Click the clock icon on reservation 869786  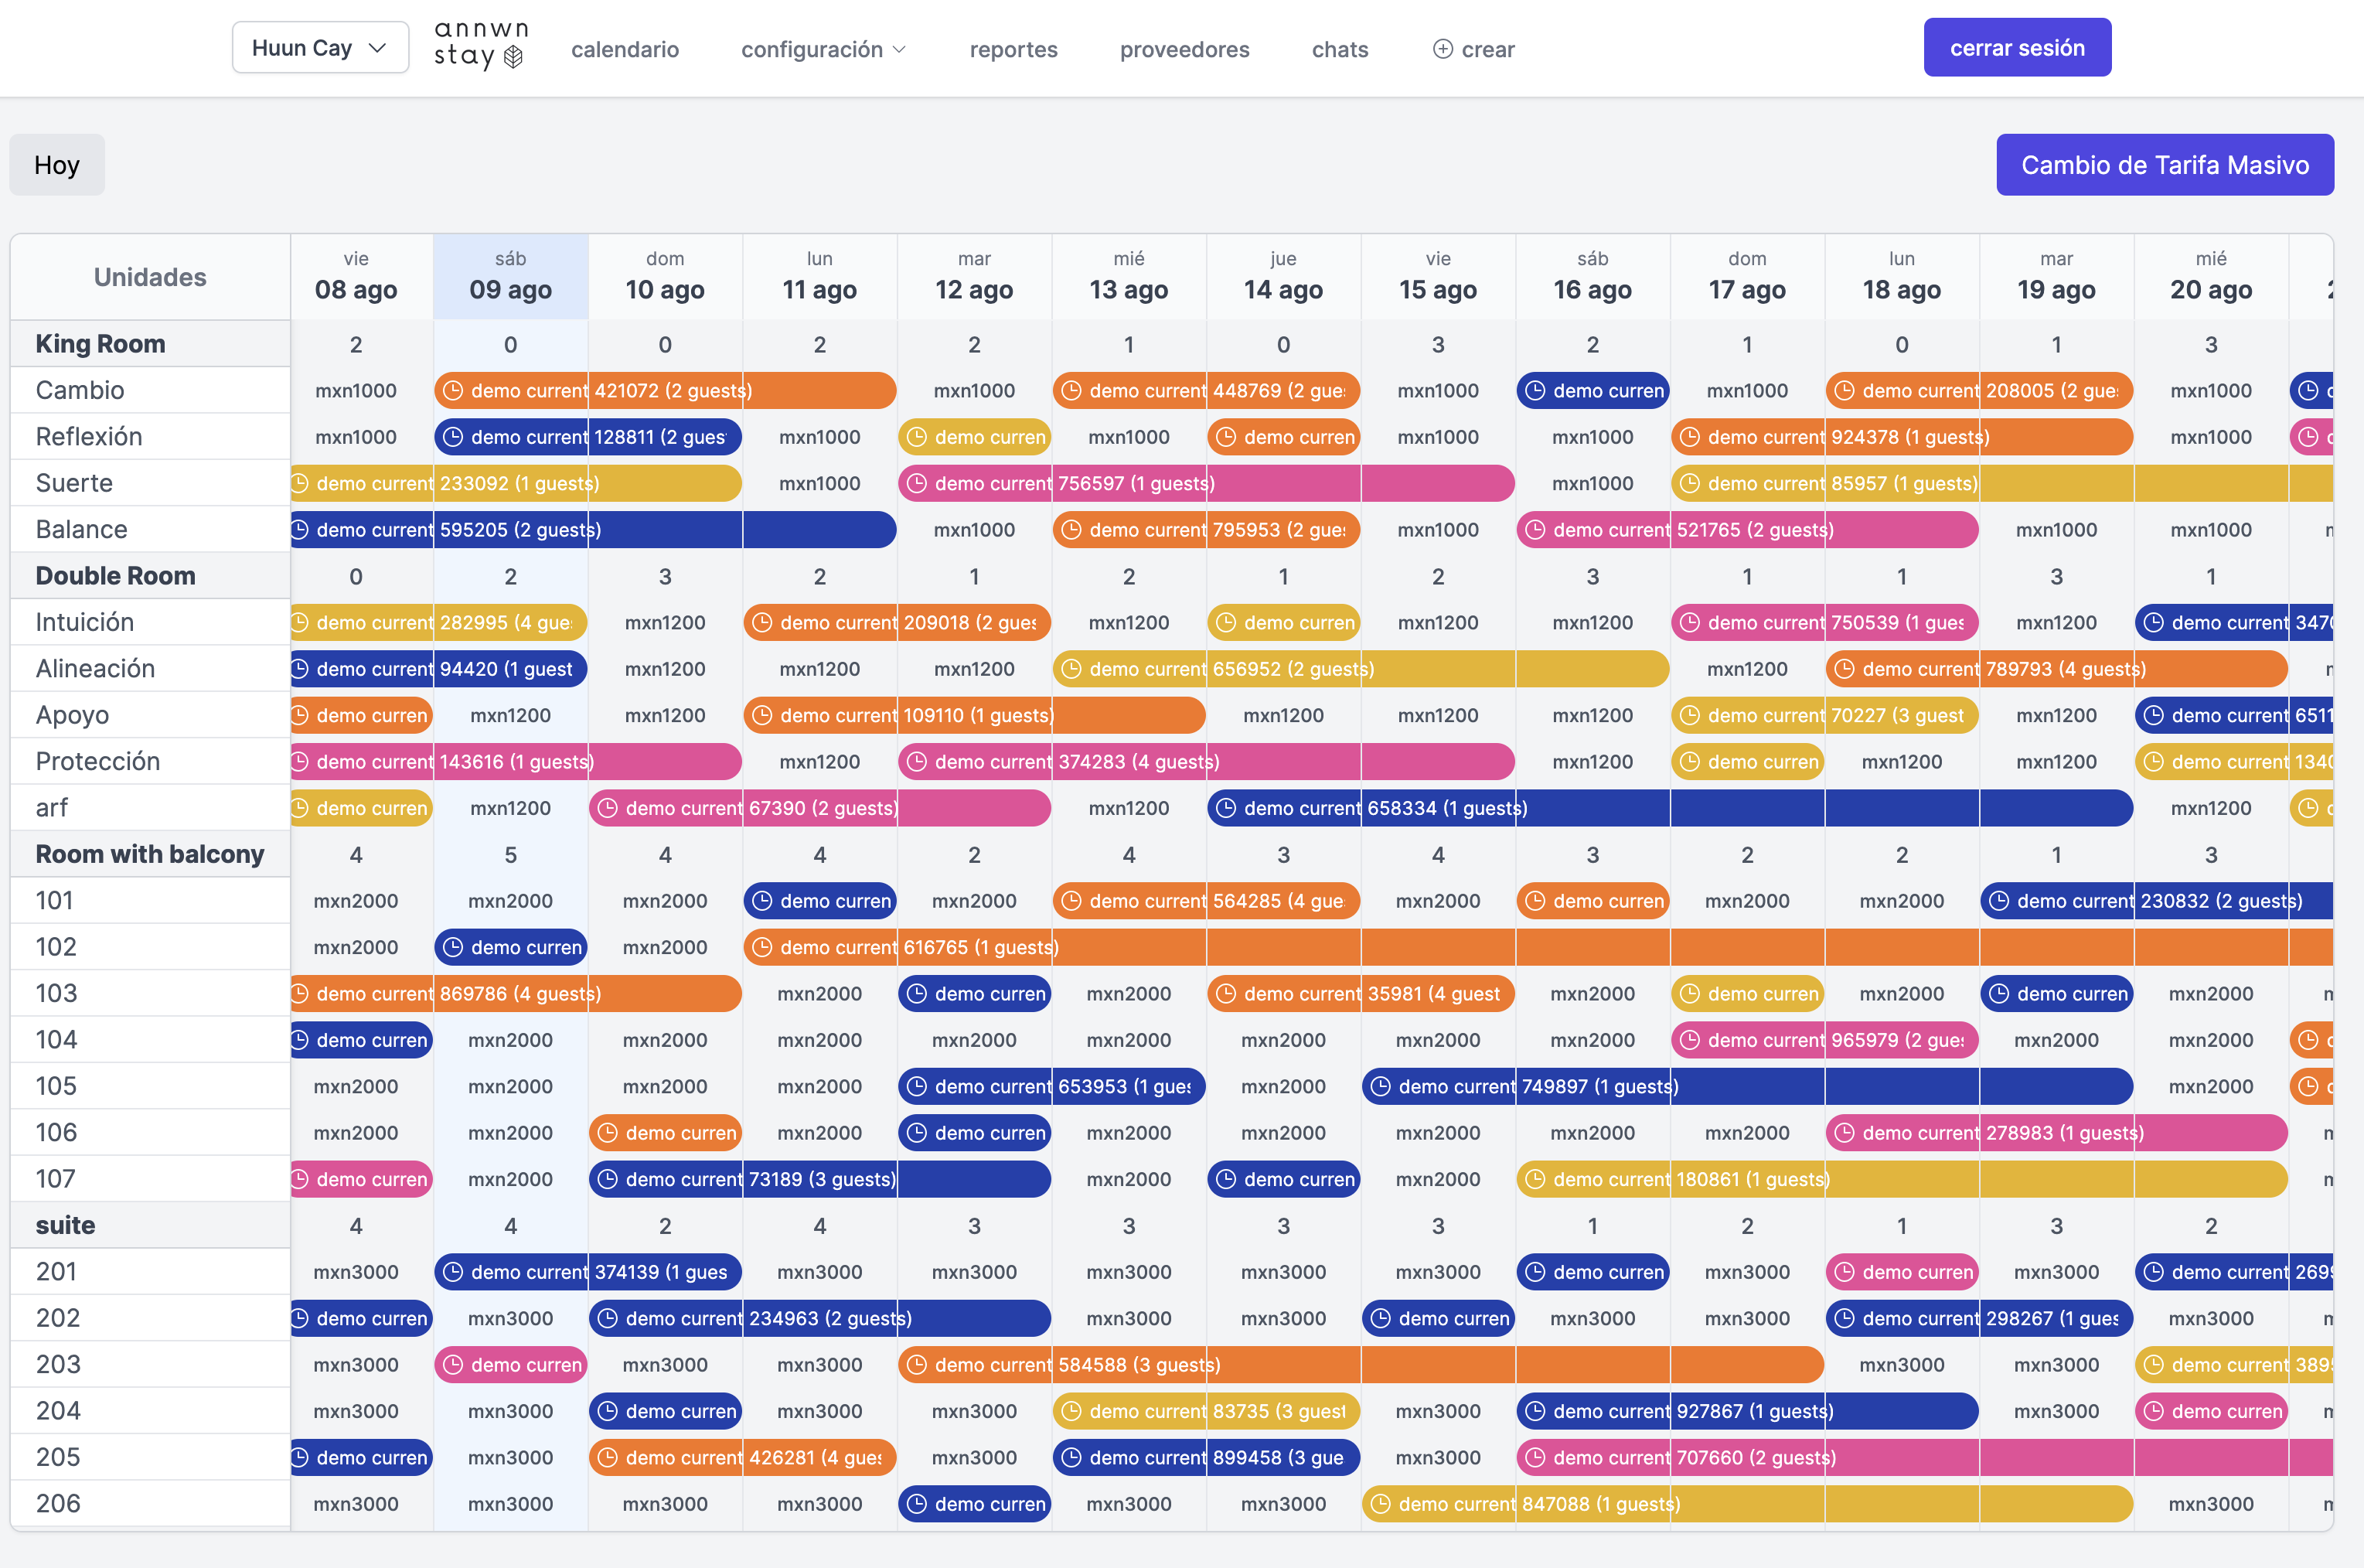(x=301, y=993)
